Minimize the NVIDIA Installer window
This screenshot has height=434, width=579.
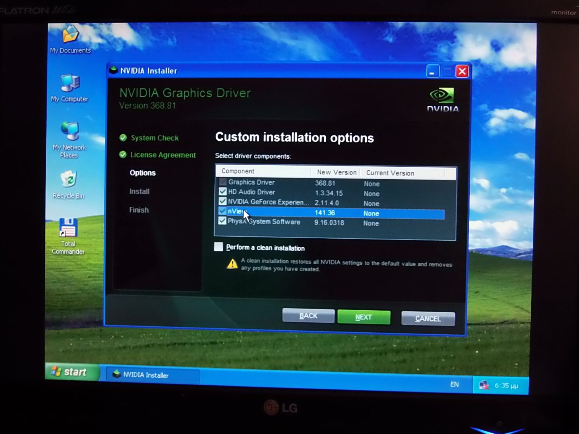click(432, 71)
